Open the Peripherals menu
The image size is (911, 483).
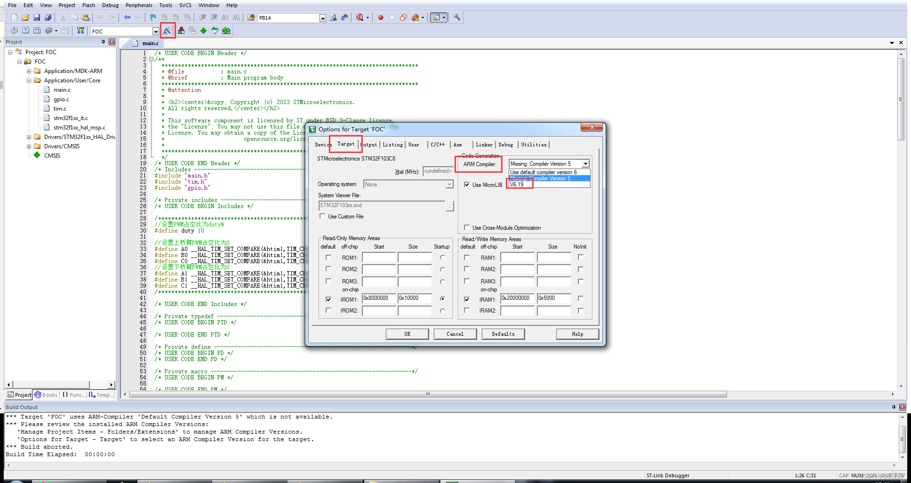139,5
